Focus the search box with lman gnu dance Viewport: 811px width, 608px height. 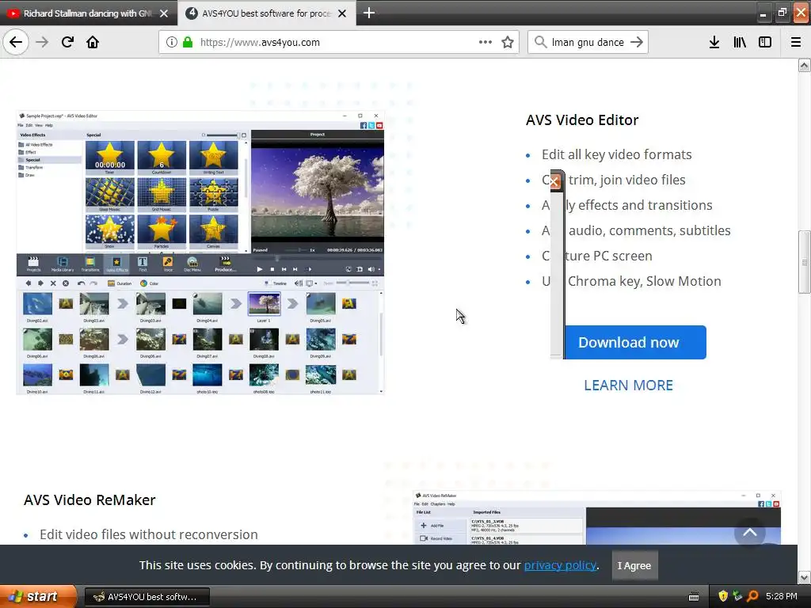coord(588,43)
